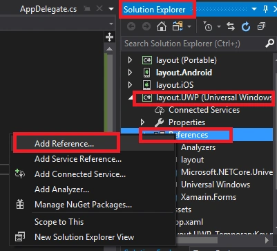Select Connected Services item

tap(204, 110)
